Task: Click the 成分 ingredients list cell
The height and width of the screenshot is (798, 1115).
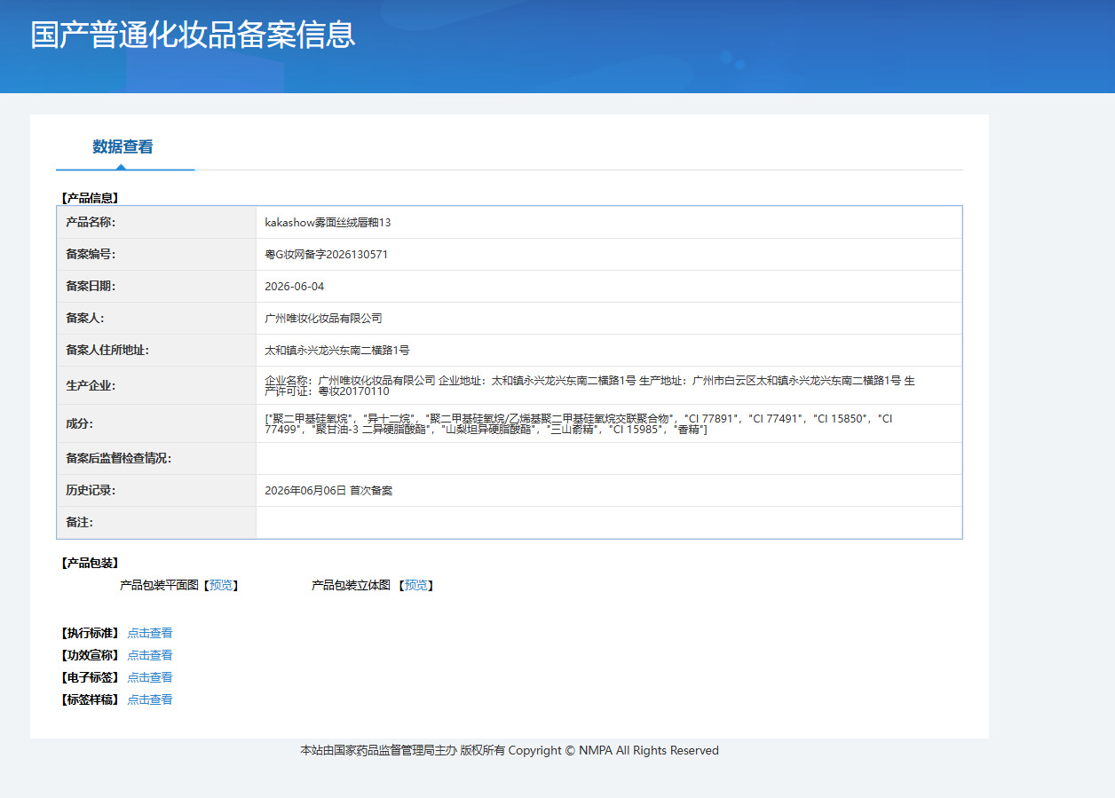Action: (x=609, y=423)
